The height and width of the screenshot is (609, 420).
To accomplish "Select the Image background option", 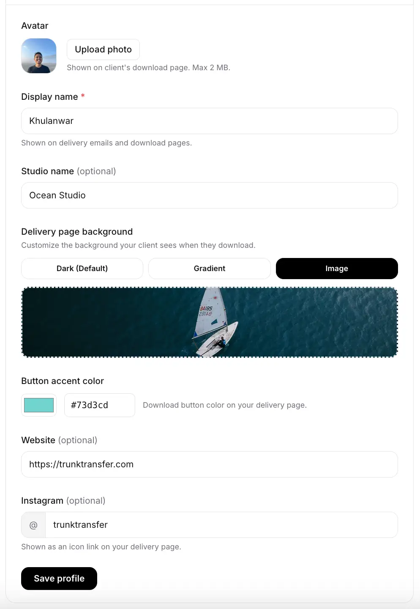I will [337, 269].
